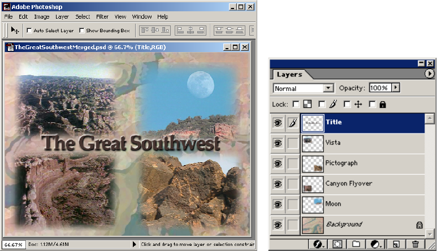Open the Opacity slider arrow
Viewport: 437px width, 251px height.
pos(396,88)
